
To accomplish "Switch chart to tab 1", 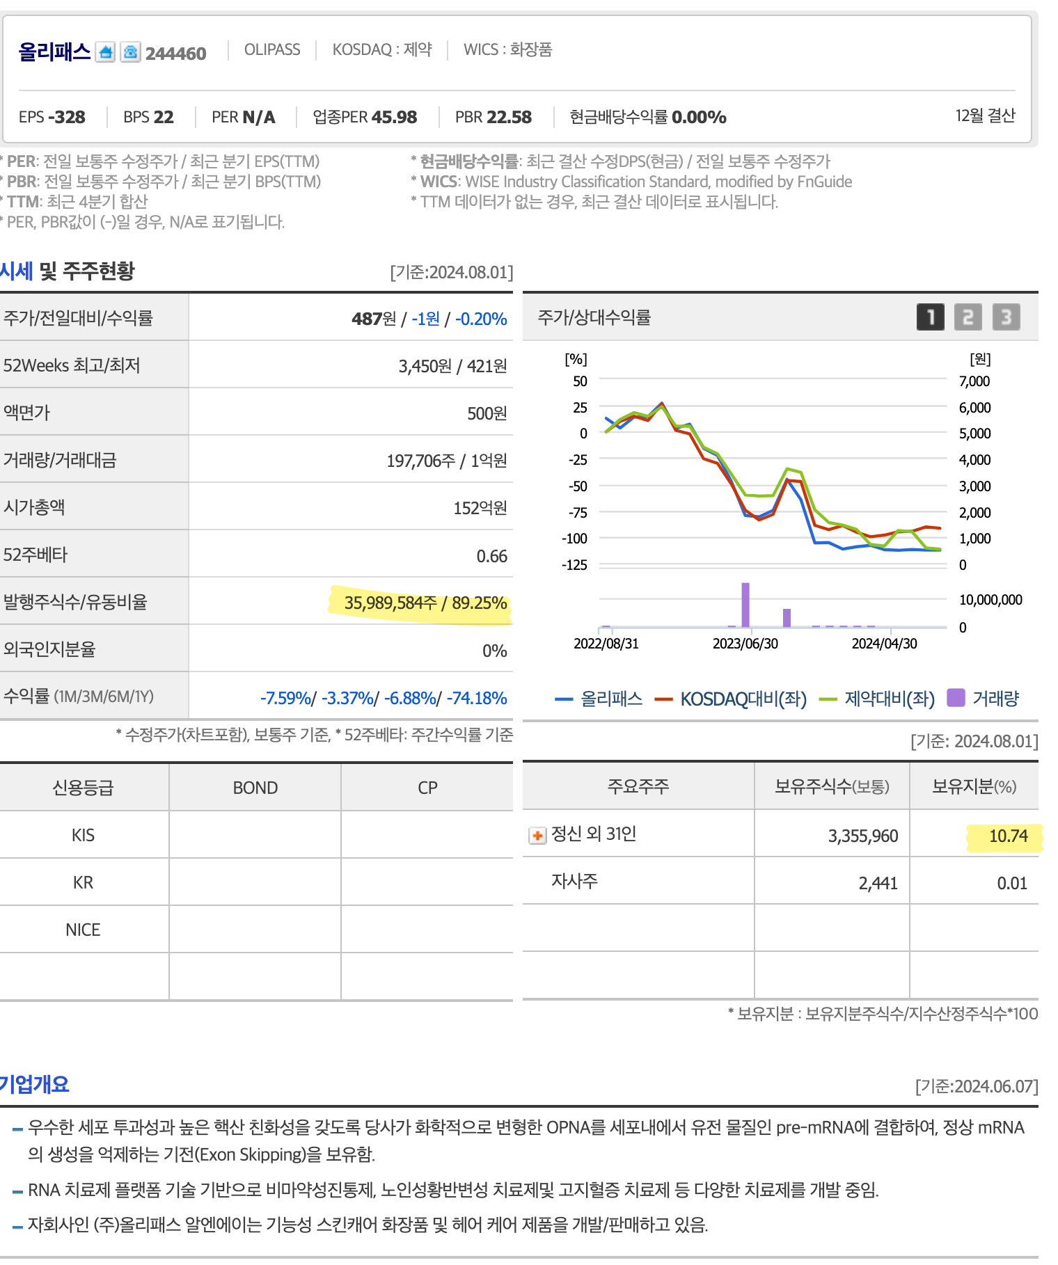I will click(x=931, y=317).
